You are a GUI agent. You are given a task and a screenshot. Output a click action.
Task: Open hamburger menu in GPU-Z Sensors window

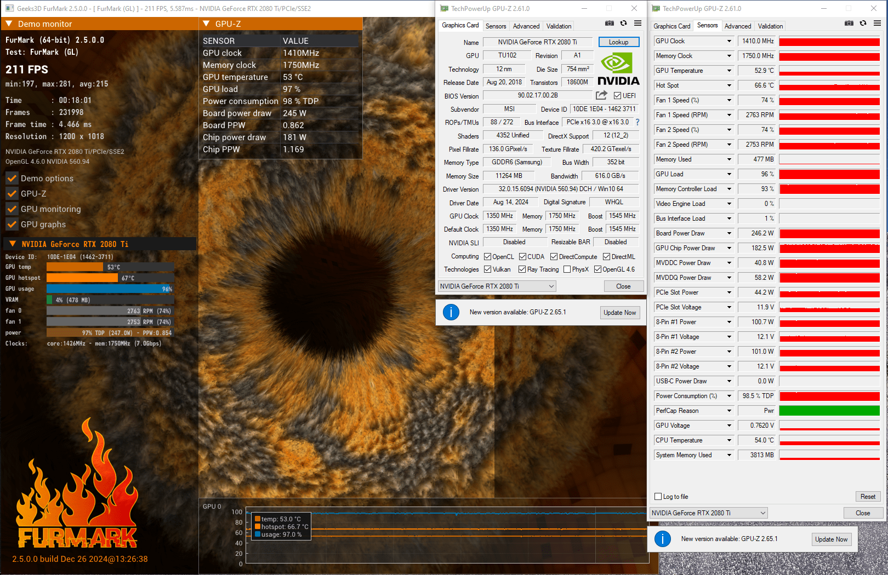(x=877, y=23)
